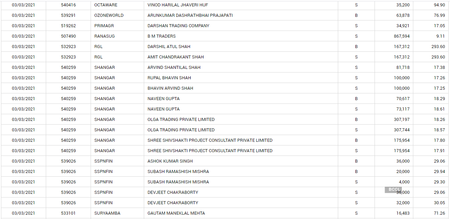Click quantity value 867,594
The height and width of the screenshot is (219, 450).
click(401, 36)
